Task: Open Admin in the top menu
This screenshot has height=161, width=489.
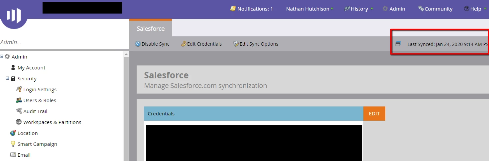Action: click(x=394, y=9)
